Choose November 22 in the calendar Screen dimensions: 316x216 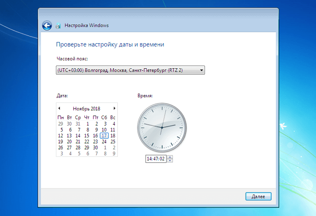click(87, 141)
